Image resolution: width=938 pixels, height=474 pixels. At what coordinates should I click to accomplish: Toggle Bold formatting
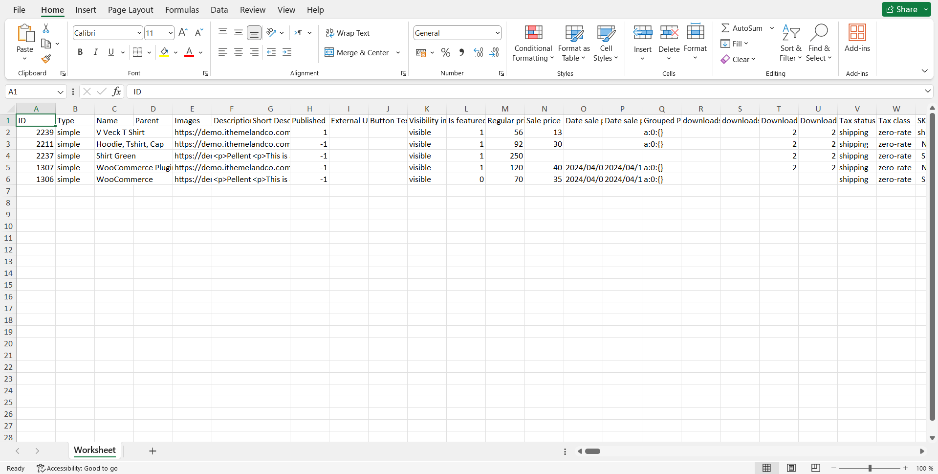[80, 52]
